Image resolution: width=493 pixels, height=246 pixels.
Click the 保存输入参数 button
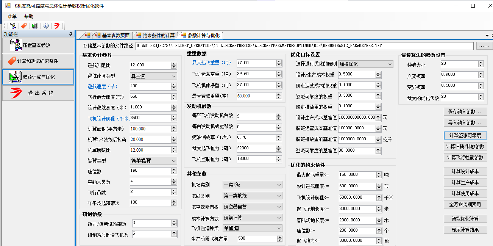coord(465,112)
